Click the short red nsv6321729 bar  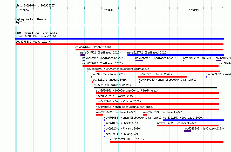[x=145, y=115]
